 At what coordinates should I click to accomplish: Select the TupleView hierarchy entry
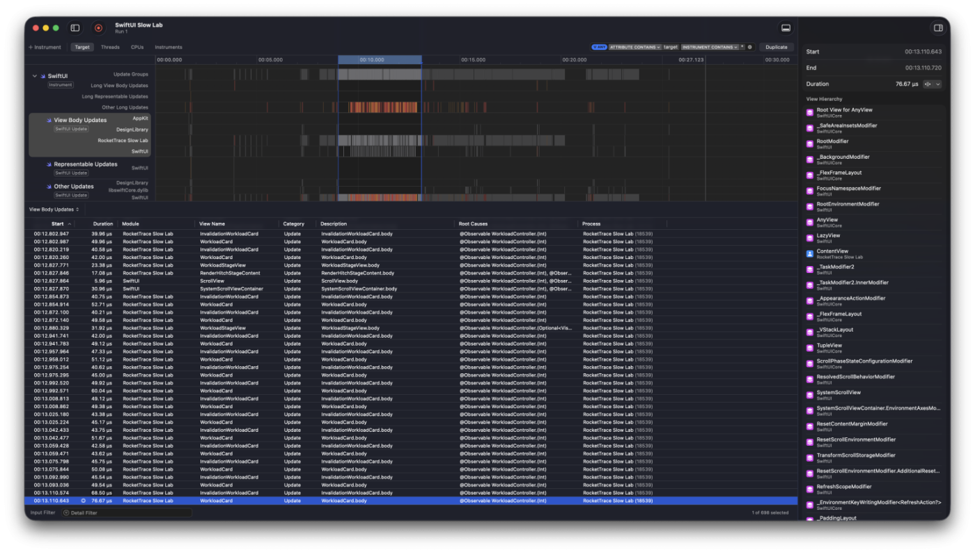[x=874, y=348]
